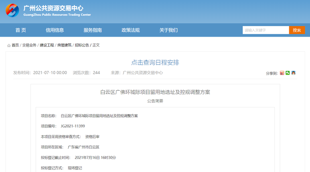
Task: Open the 政策法规 navigation menu item
Action: (x=131, y=30)
